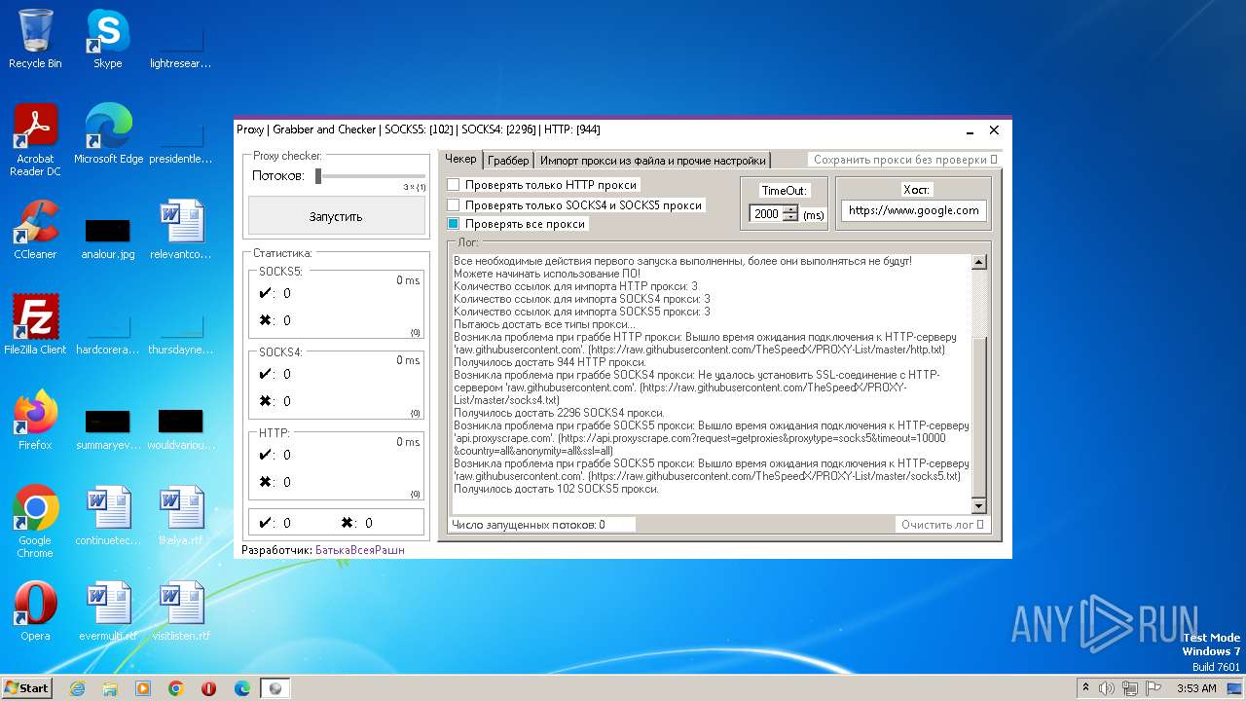Screen dimensions: 1246x701
Task: Toggle 'Сохранить прокси без проверки' option
Action: click(905, 160)
